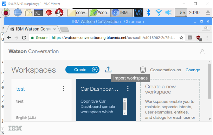
Task: Open the test workspace options menu
Action: click(x=63, y=89)
